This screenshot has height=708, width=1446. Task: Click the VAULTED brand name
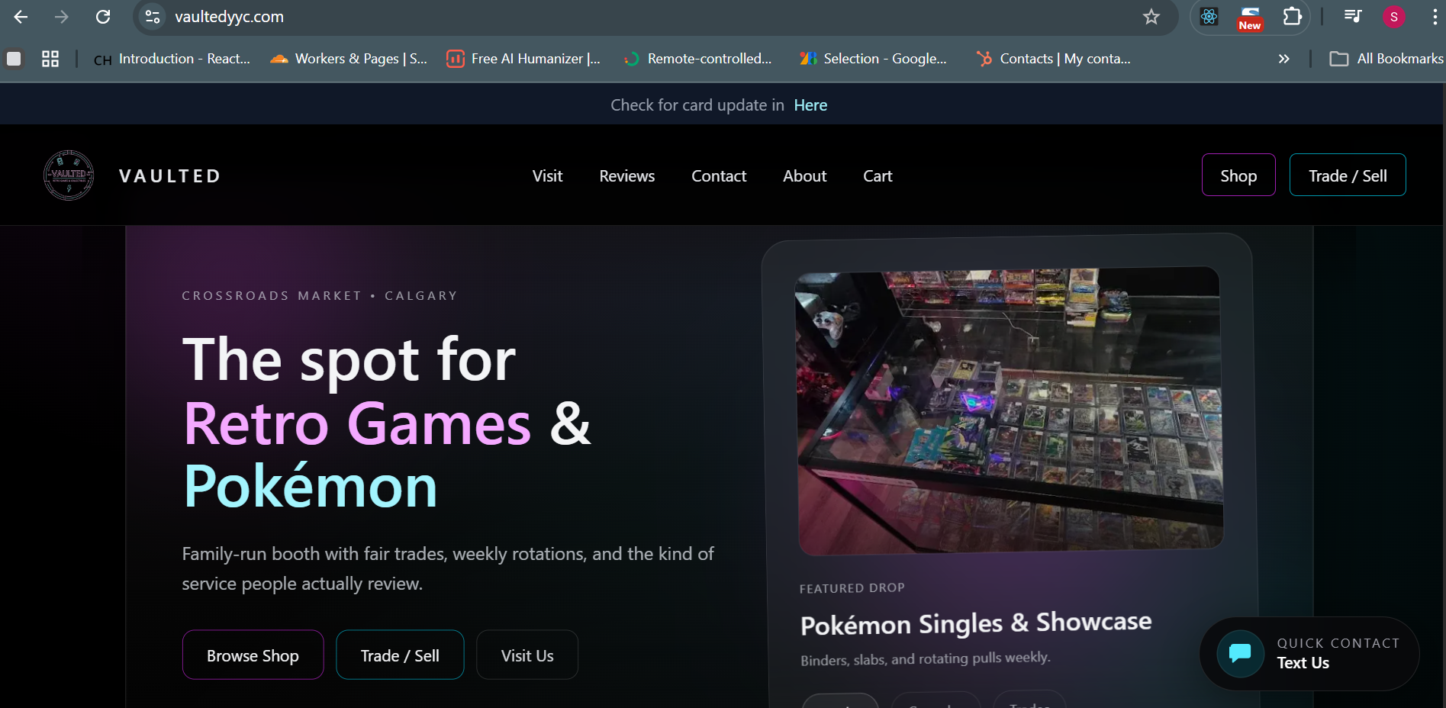[x=170, y=176]
